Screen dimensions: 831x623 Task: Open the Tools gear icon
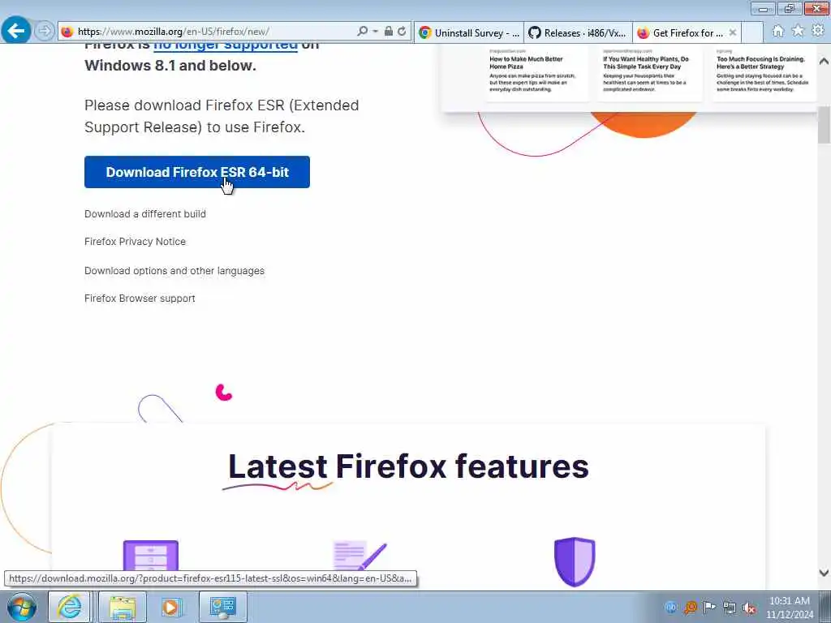click(x=818, y=31)
